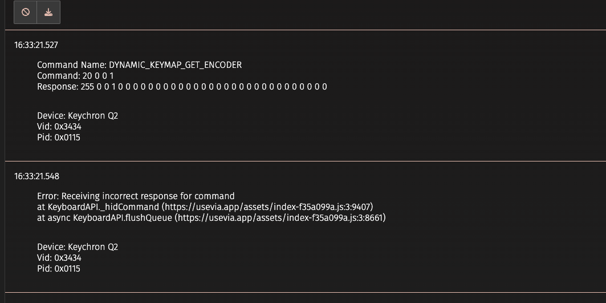Click the DYNAMIC_KEYMAP_GET_ENCODER command name

pyautogui.click(x=175, y=65)
